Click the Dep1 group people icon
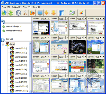This screenshot has height=94, width=106. 7,44
